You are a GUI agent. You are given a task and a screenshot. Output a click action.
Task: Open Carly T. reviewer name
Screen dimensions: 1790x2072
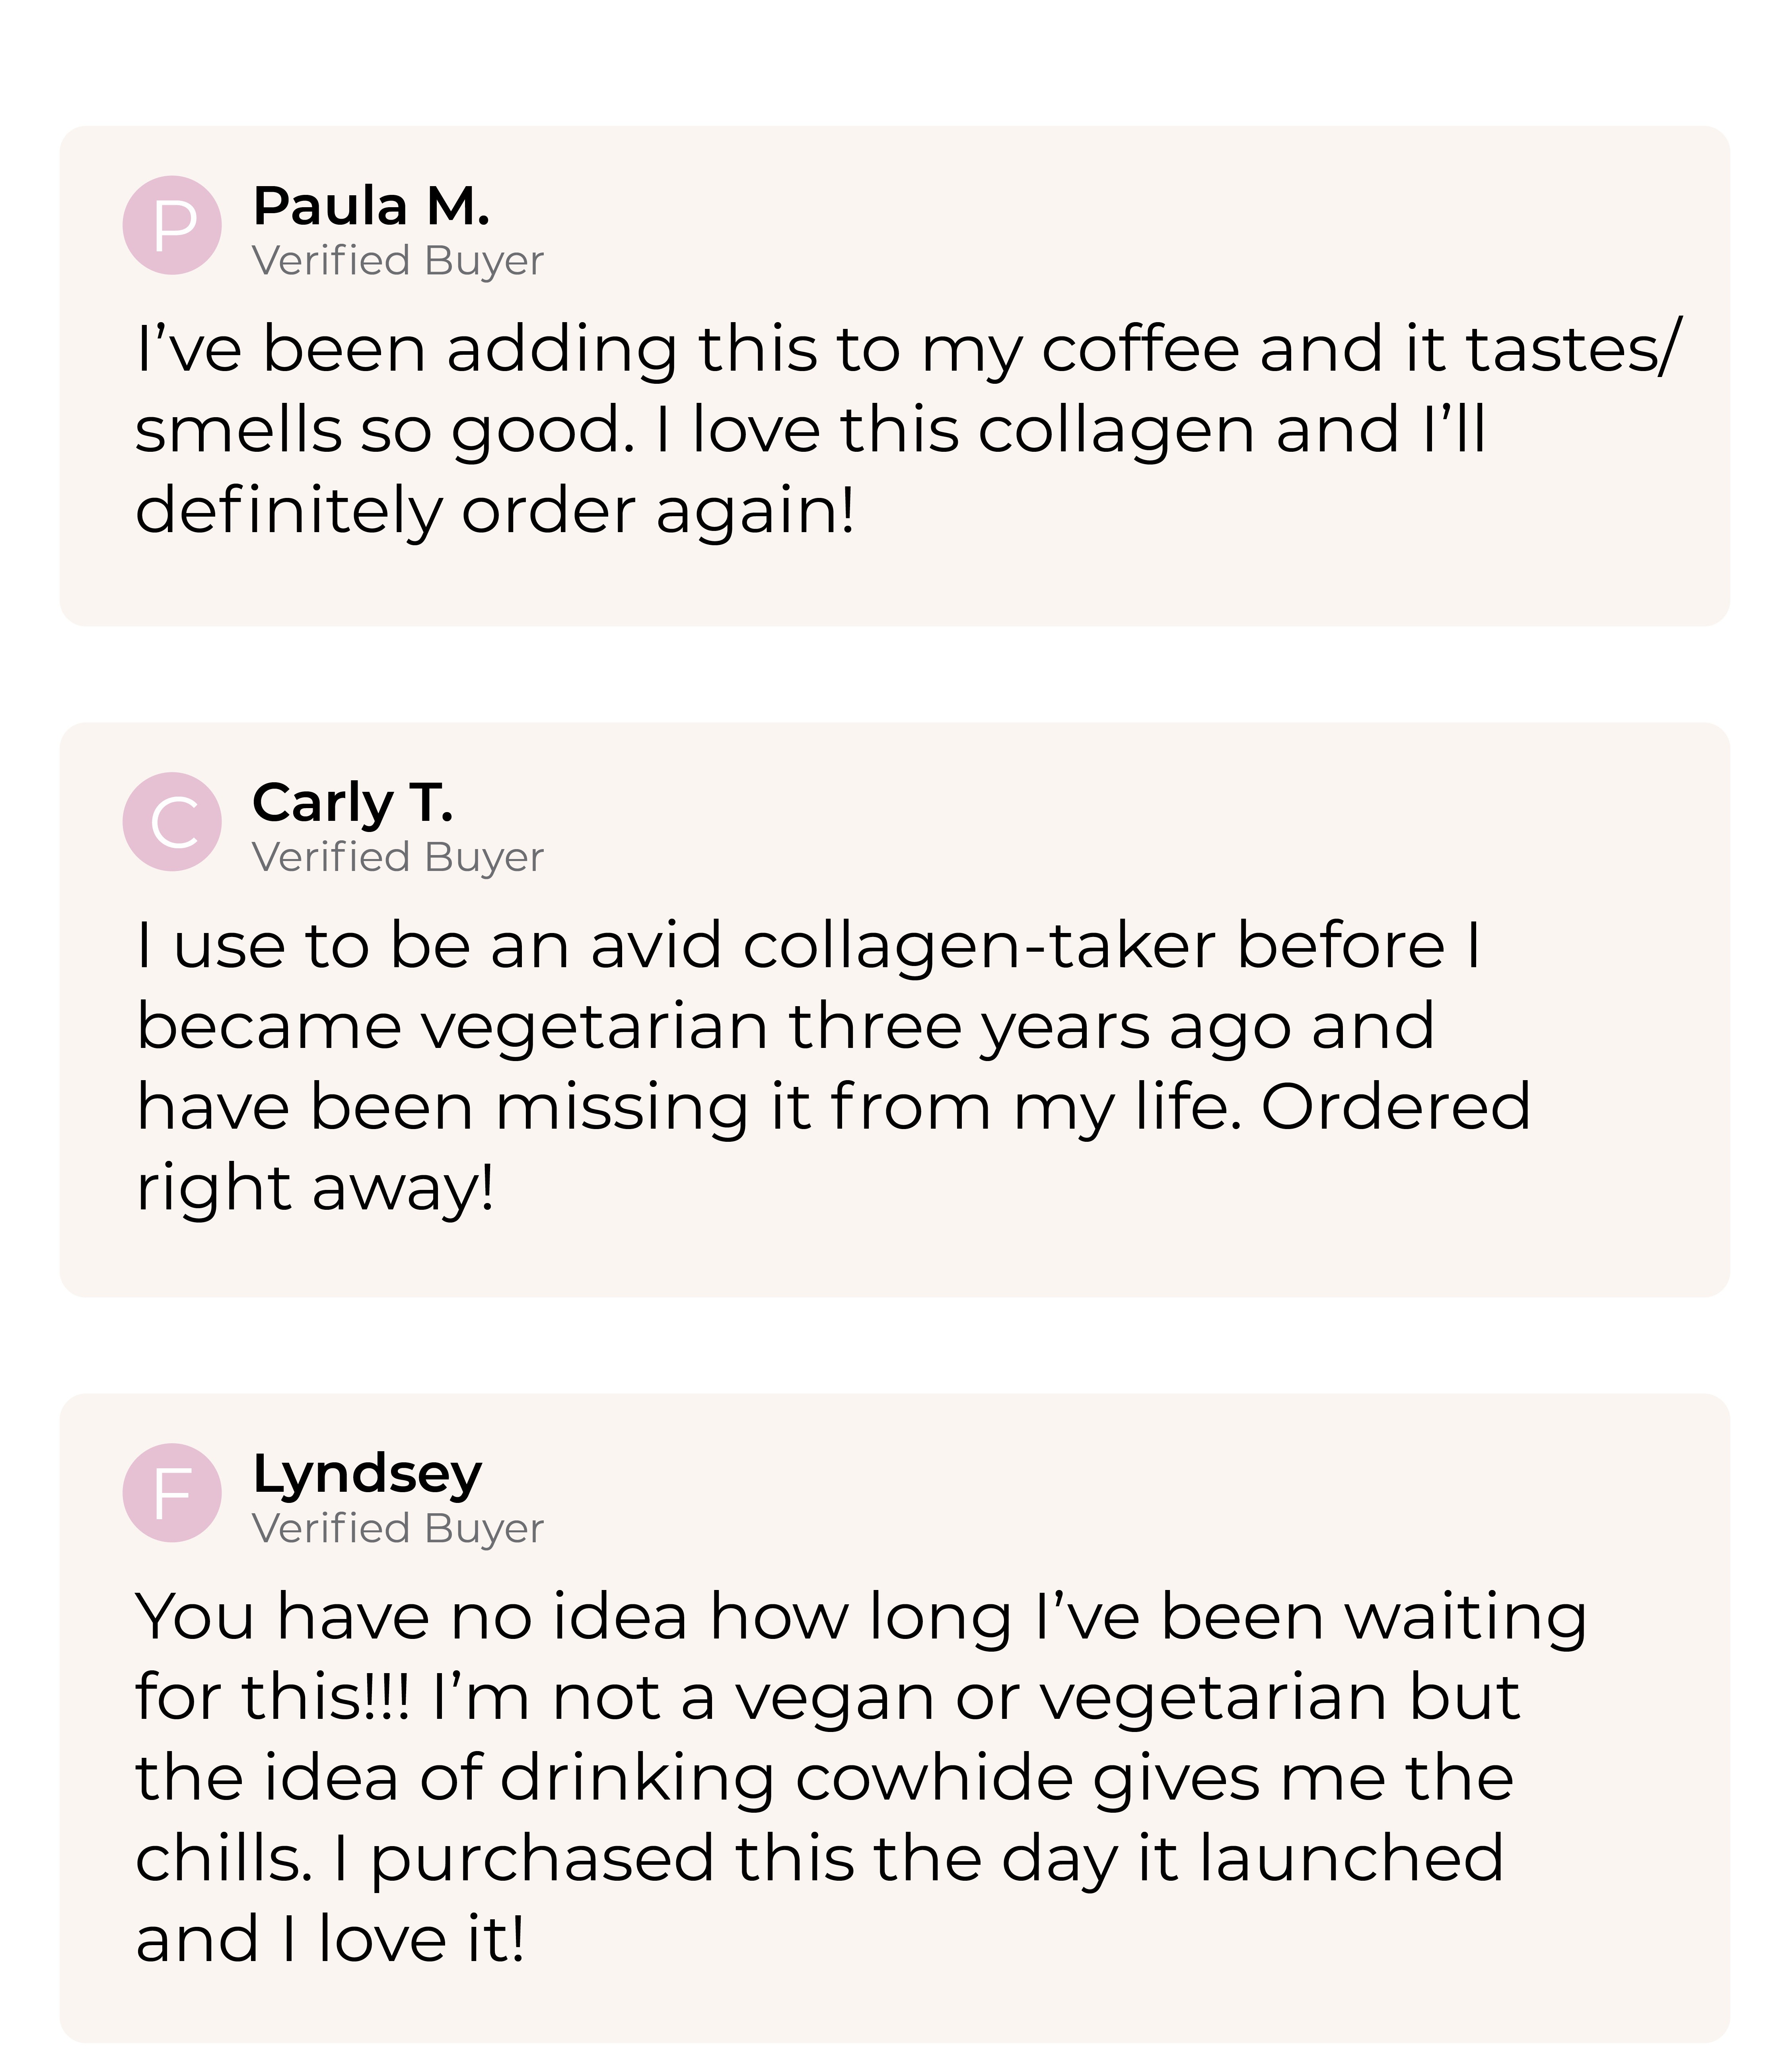tap(353, 803)
